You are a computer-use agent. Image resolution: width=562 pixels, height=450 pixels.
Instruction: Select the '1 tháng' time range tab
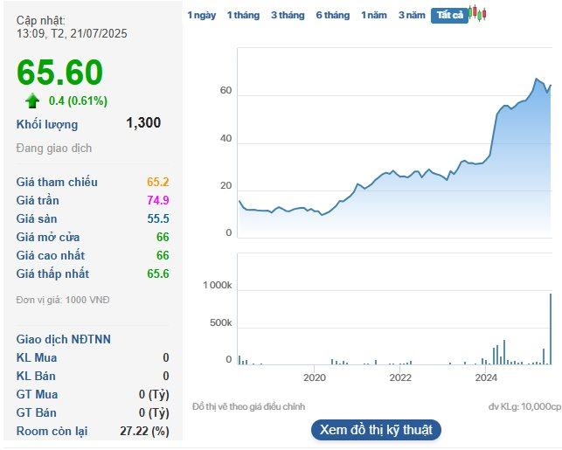click(243, 16)
